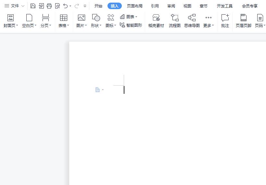Add a 批注 comment

(x=225, y=21)
